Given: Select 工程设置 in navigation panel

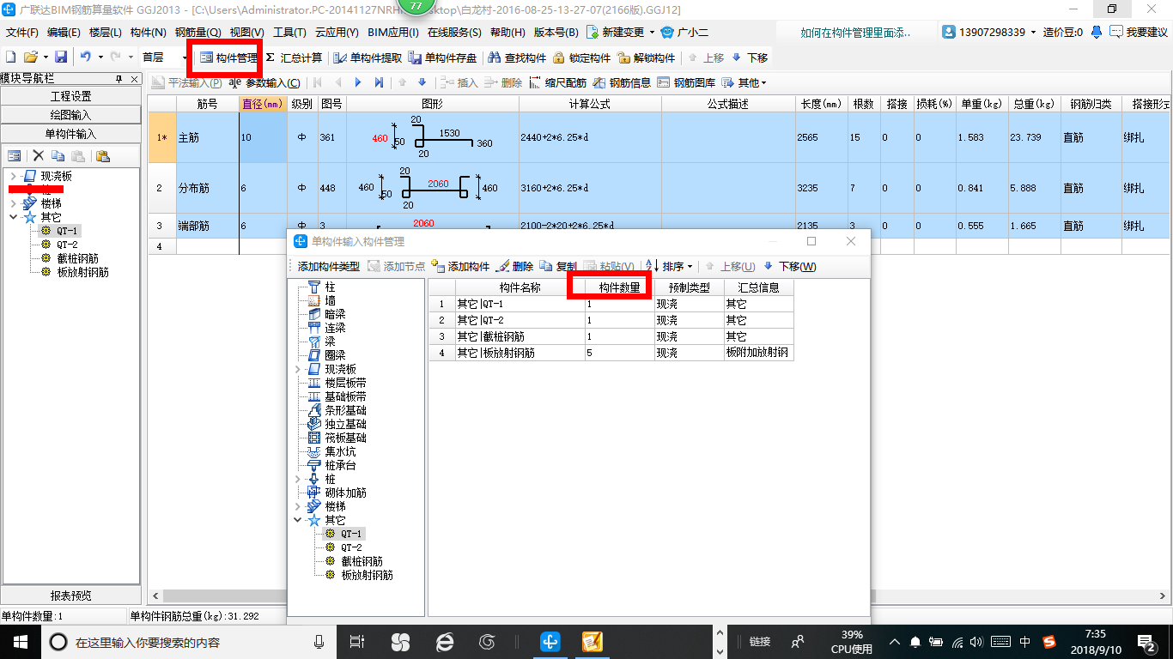Looking at the screenshot, I should click(71, 96).
